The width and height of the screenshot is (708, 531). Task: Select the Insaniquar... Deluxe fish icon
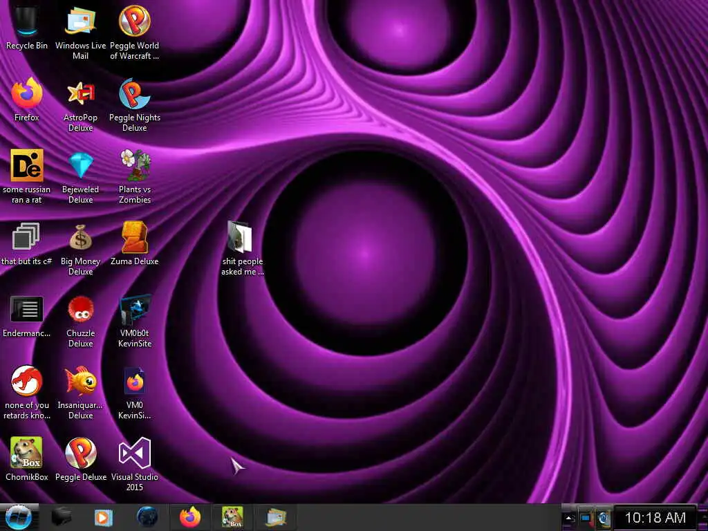click(x=80, y=393)
